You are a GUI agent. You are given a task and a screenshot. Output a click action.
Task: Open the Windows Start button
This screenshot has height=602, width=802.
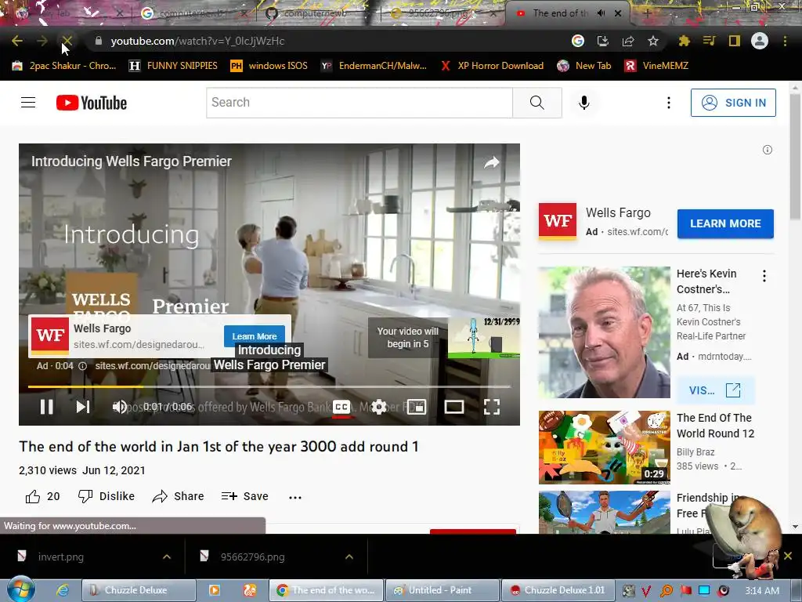pos(20,589)
